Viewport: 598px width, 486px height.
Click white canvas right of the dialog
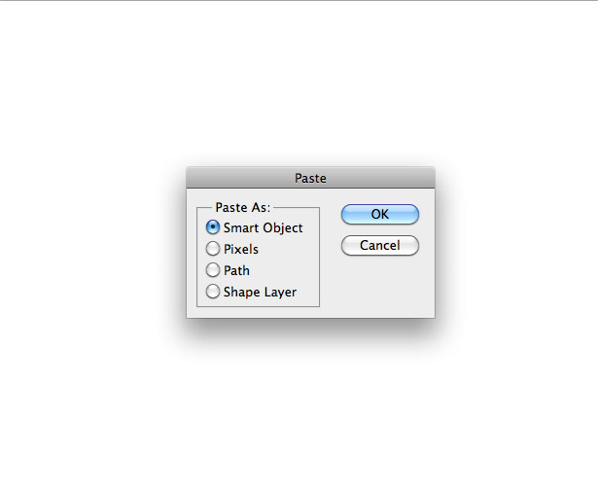click(518, 242)
